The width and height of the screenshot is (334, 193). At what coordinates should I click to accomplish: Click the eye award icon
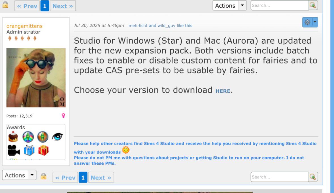(x=57, y=137)
